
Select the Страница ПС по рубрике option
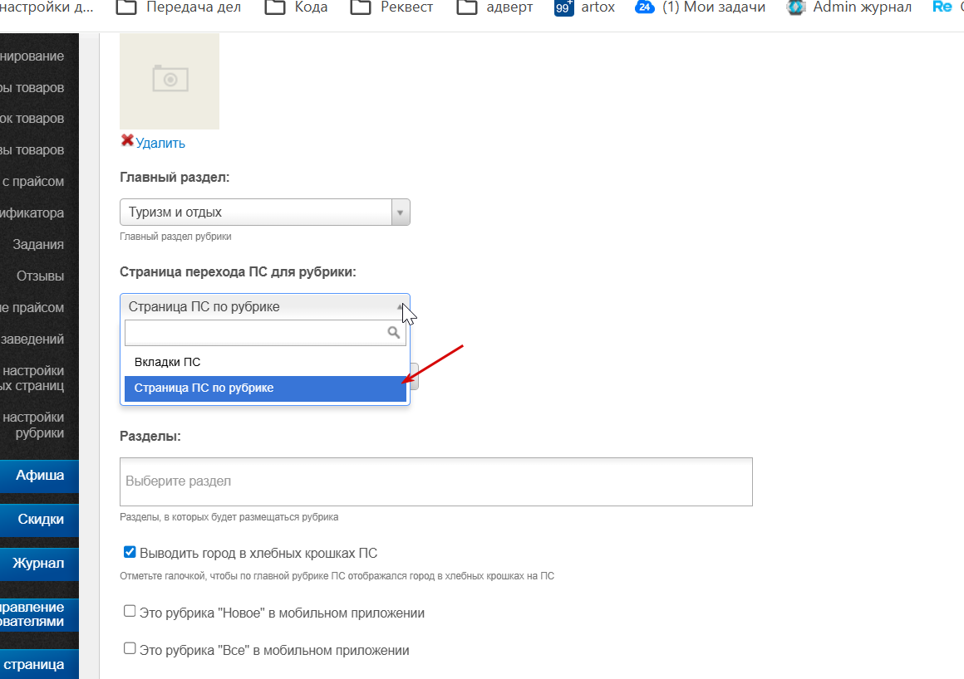(265, 388)
